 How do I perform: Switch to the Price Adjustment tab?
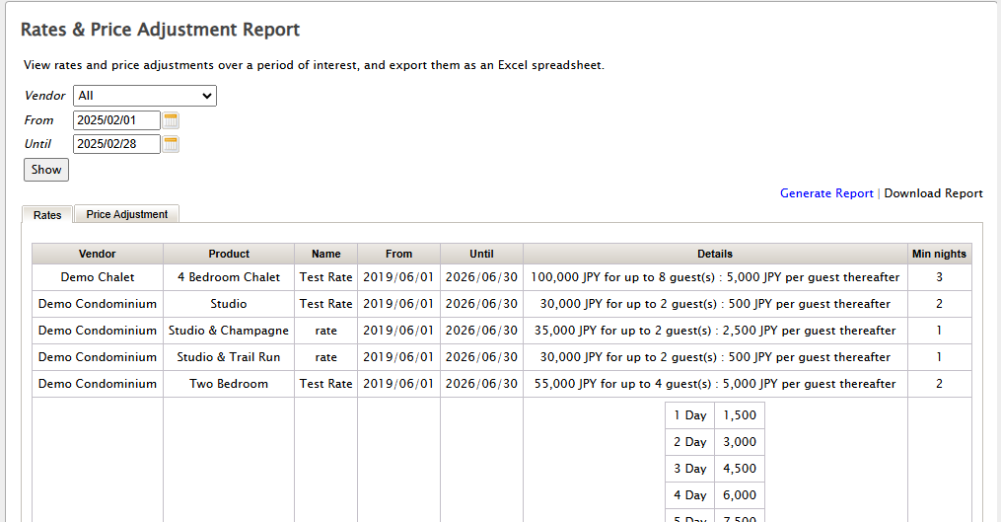126,214
